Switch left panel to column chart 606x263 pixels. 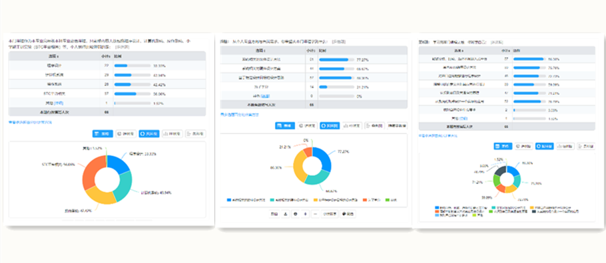click(172, 133)
